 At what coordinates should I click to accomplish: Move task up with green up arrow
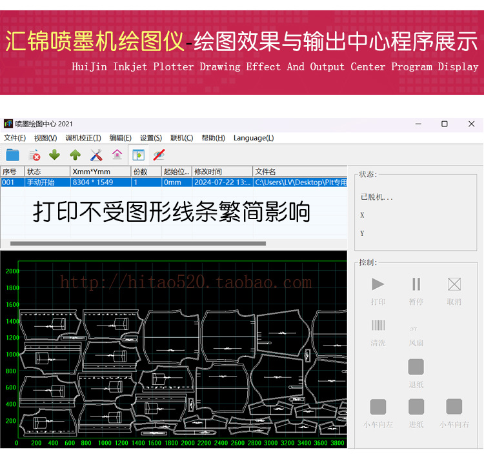pyautogui.click(x=76, y=155)
